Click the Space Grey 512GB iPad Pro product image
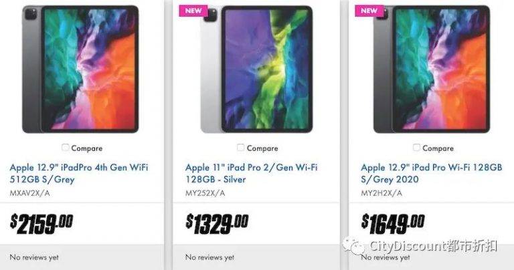This screenshot has height=270, width=514. 80,69
